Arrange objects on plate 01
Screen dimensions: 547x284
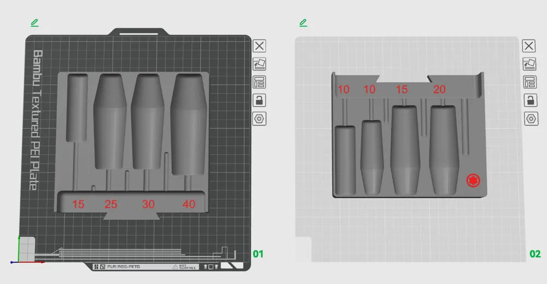click(259, 82)
